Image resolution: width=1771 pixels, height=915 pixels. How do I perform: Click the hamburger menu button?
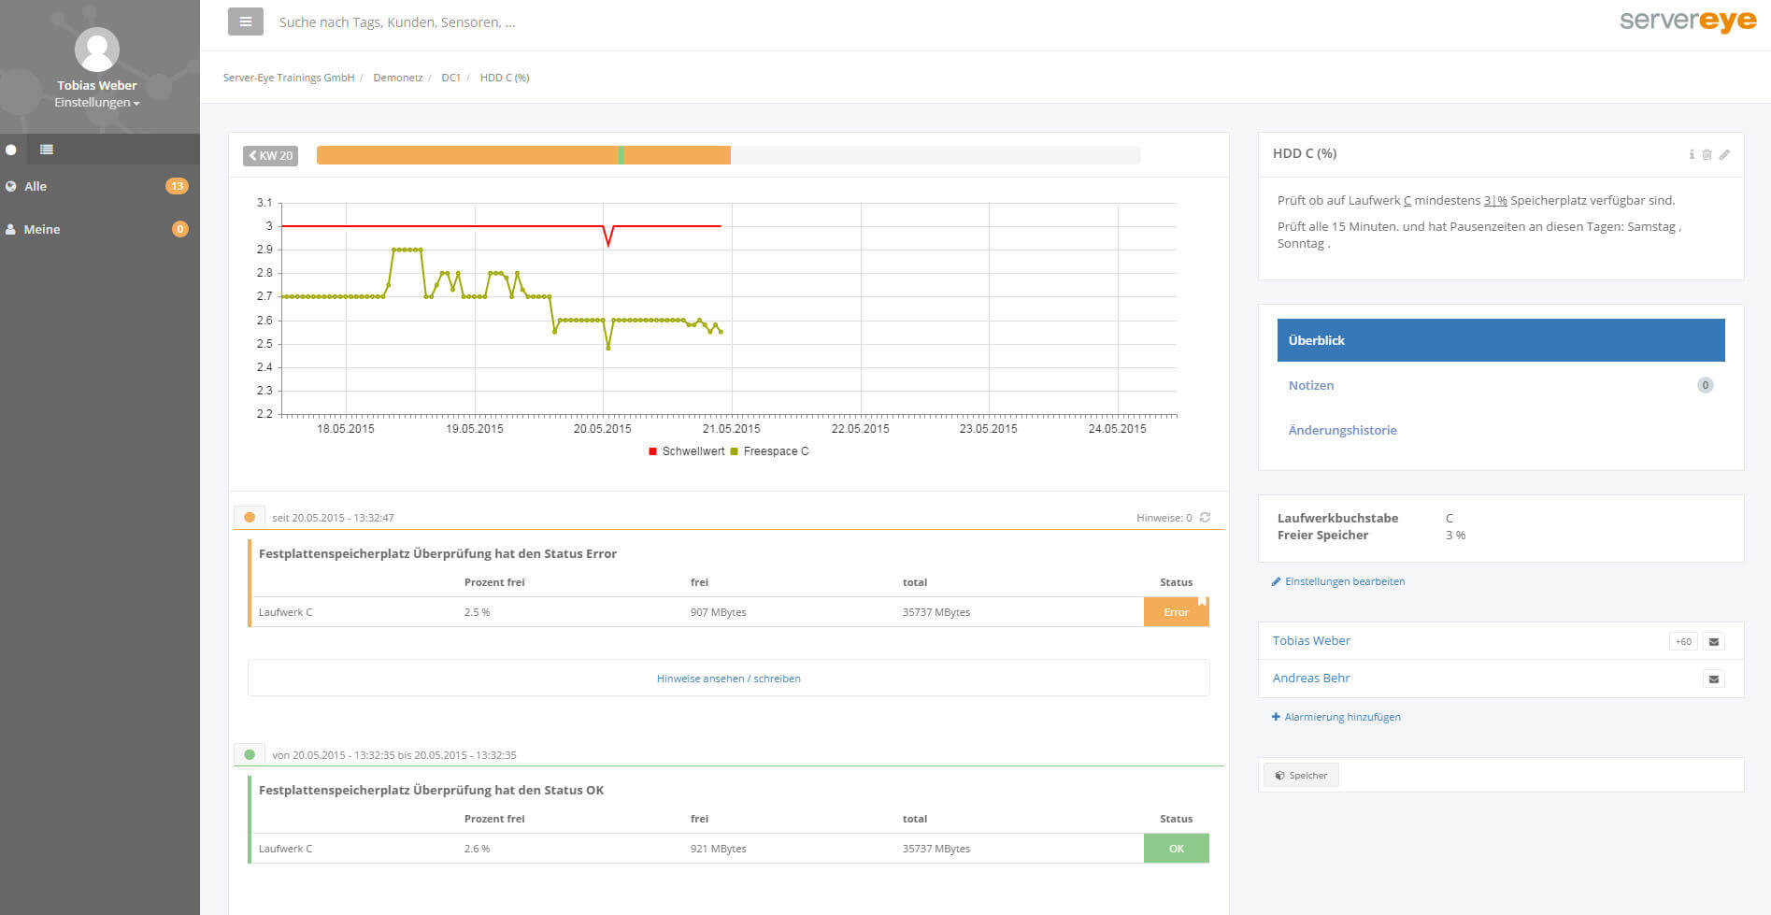coord(245,21)
